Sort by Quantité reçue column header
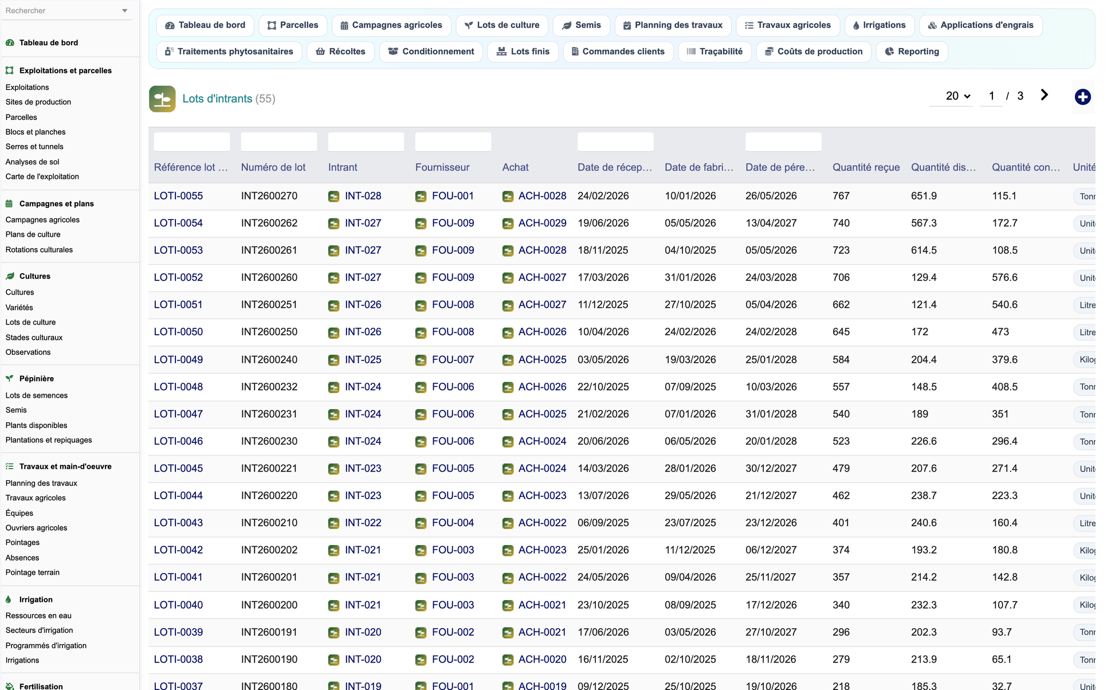The height and width of the screenshot is (690, 1115). (866, 167)
